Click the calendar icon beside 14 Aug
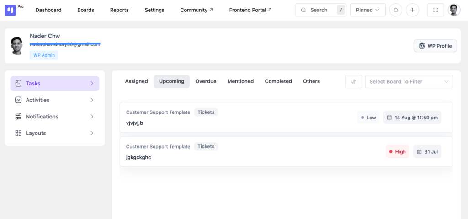The height and width of the screenshot is (219, 468). coord(389,118)
